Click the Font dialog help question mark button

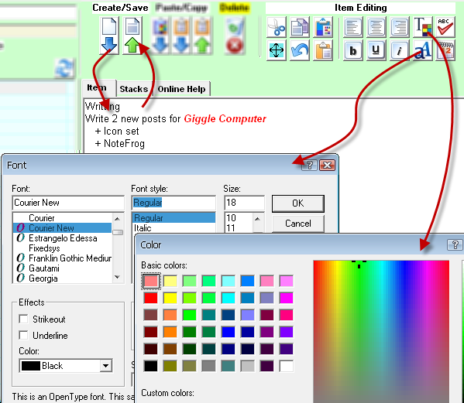(x=309, y=165)
